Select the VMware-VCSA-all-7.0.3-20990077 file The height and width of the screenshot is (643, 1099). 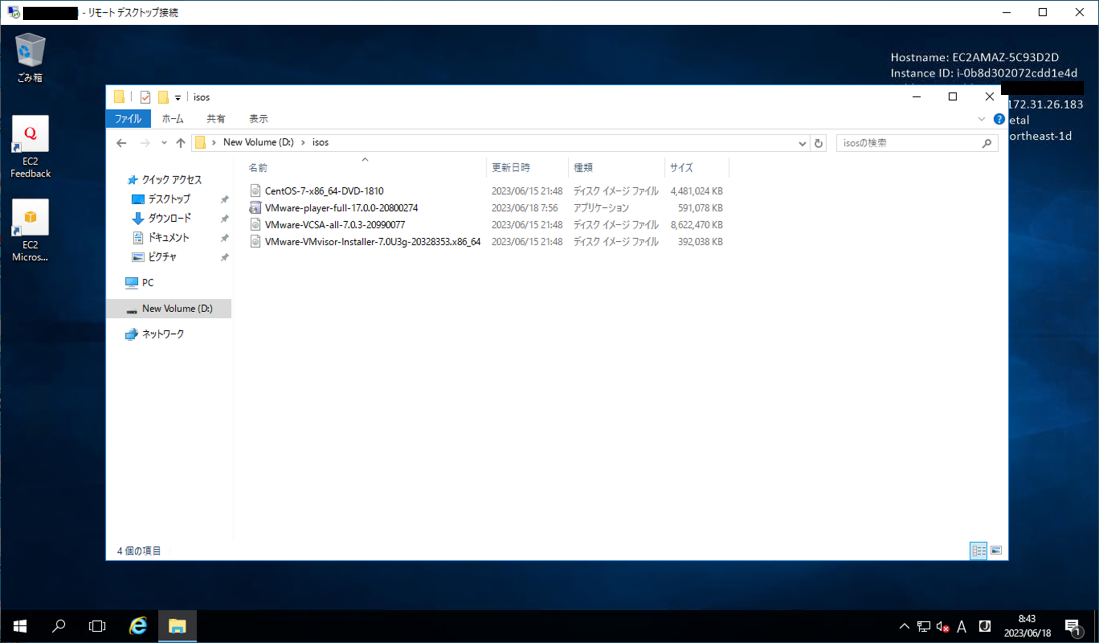(335, 225)
